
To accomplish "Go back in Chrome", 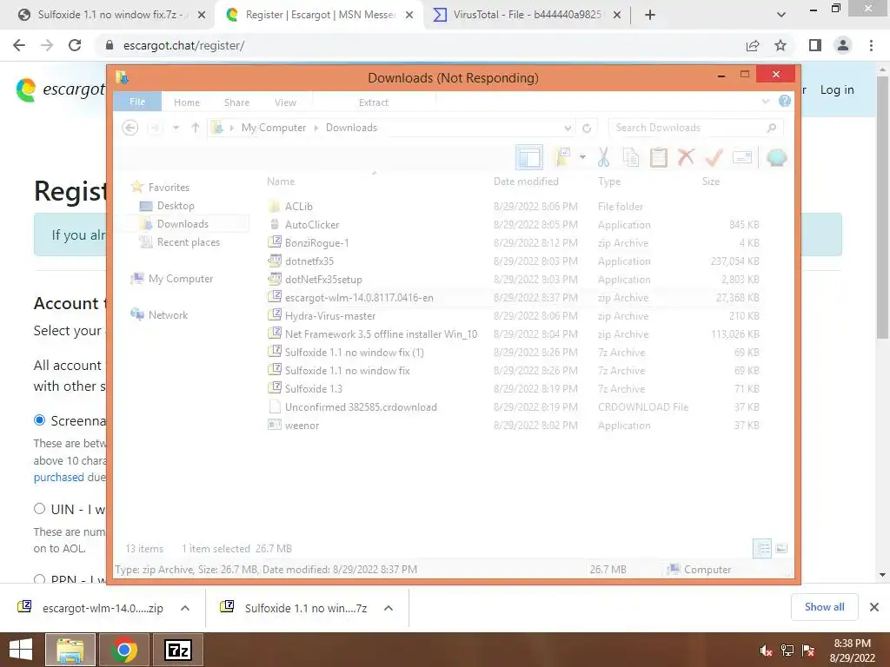I will 19,45.
